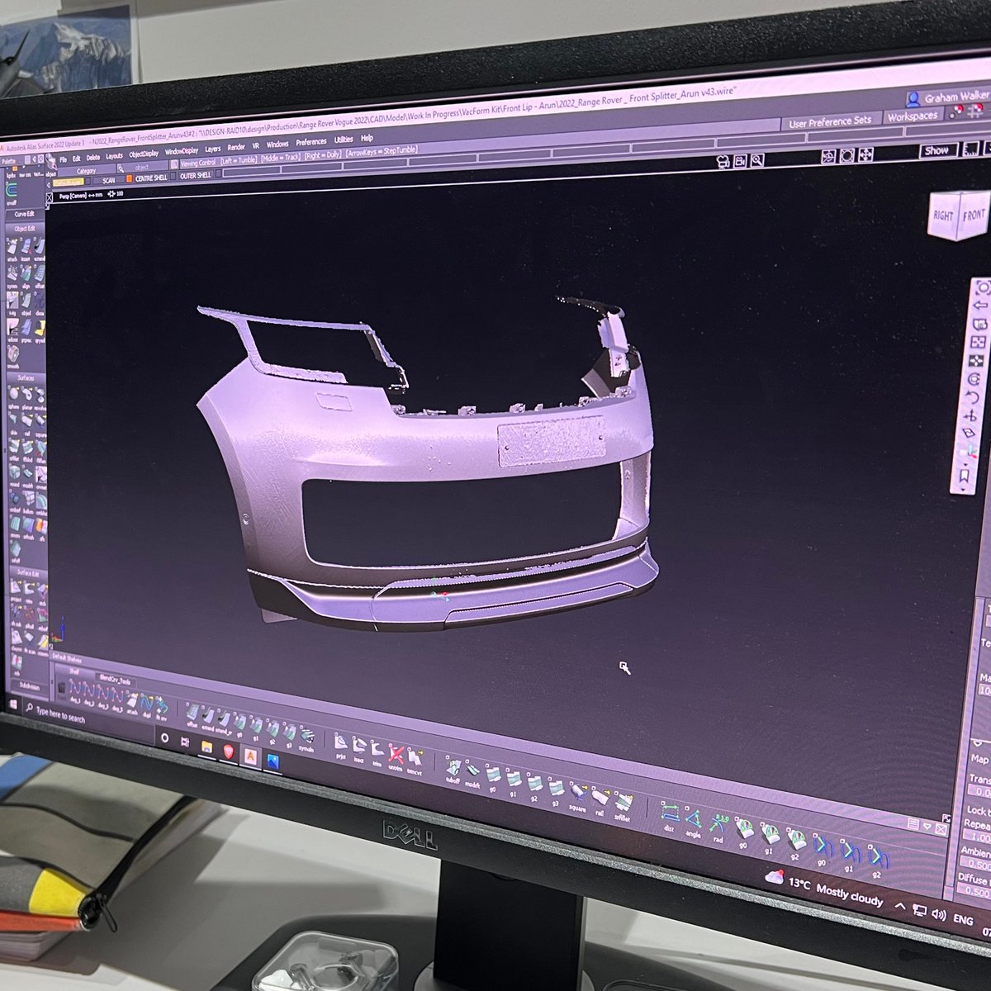Select the symalln tool on shelf
Screen dimensions: 991x991
(306, 738)
